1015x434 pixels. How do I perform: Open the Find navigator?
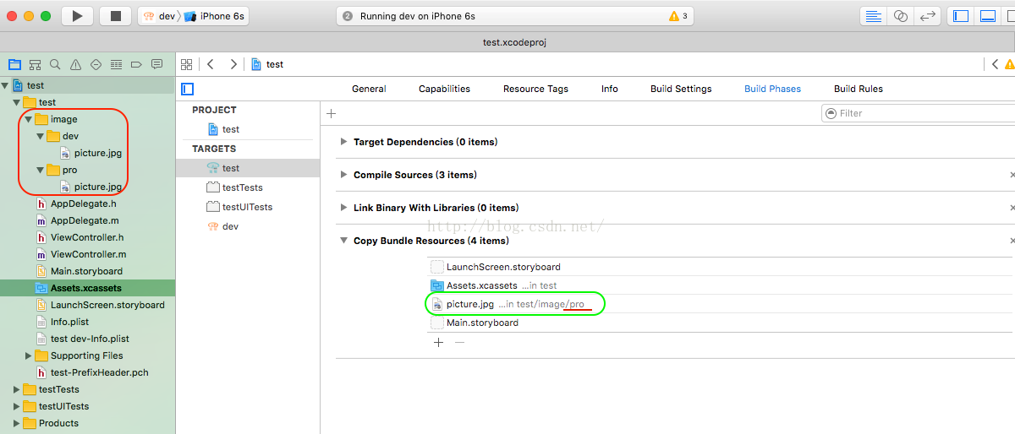click(x=55, y=64)
